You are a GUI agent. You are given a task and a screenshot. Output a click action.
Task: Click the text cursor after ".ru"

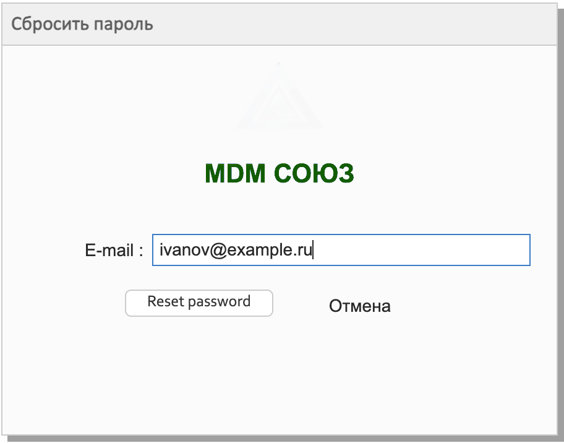(314, 250)
